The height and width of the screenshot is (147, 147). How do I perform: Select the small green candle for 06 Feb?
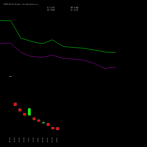(x=11, y=76)
